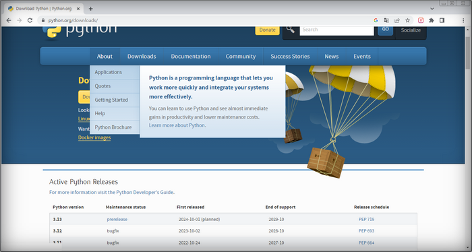The width and height of the screenshot is (472, 252).
Task: Close the Download Python tab
Action: point(78,9)
